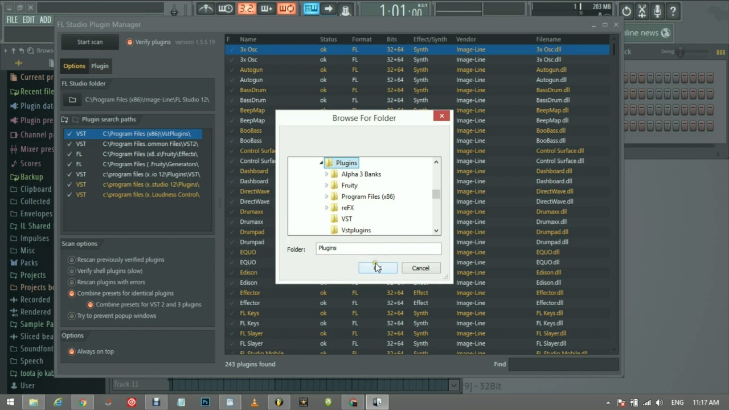Click the plugin list vertical scrollbar

(x=614, y=50)
